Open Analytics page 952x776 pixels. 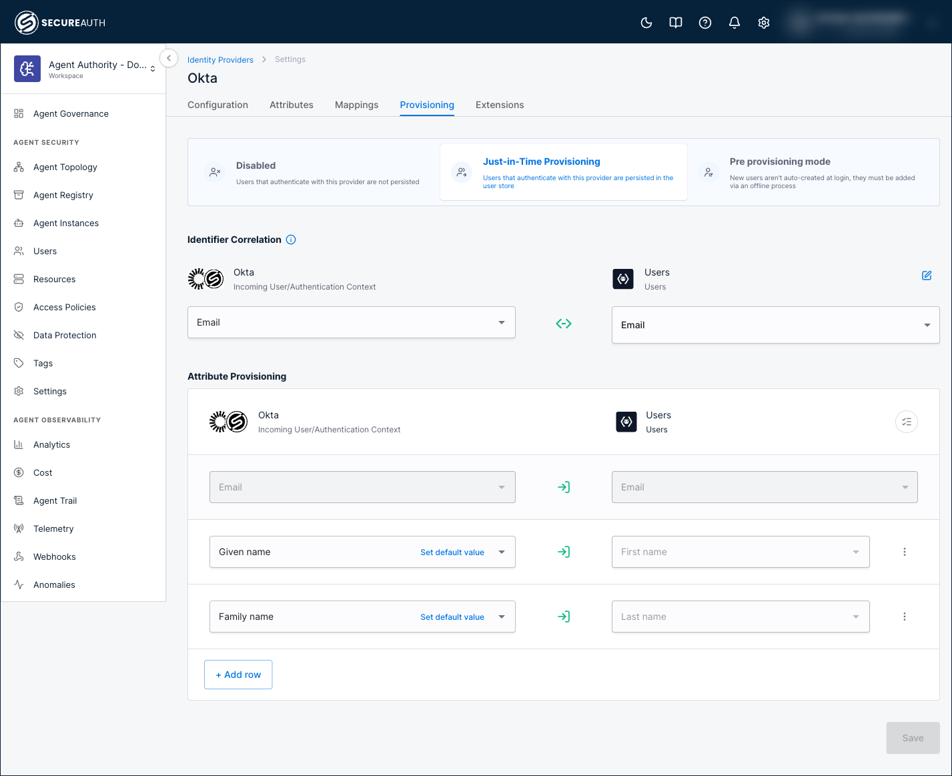pos(52,444)
